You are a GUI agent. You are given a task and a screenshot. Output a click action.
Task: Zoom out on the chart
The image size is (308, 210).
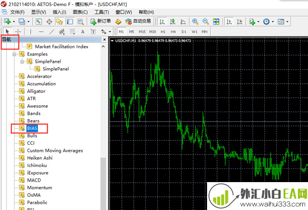point(206,21)
